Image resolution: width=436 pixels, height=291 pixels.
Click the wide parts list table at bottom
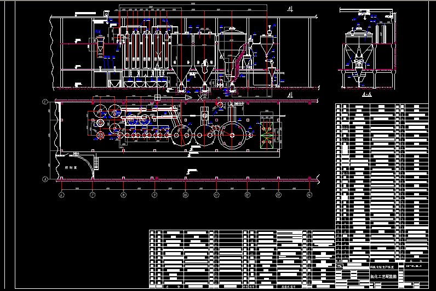[x=242, y=257]
